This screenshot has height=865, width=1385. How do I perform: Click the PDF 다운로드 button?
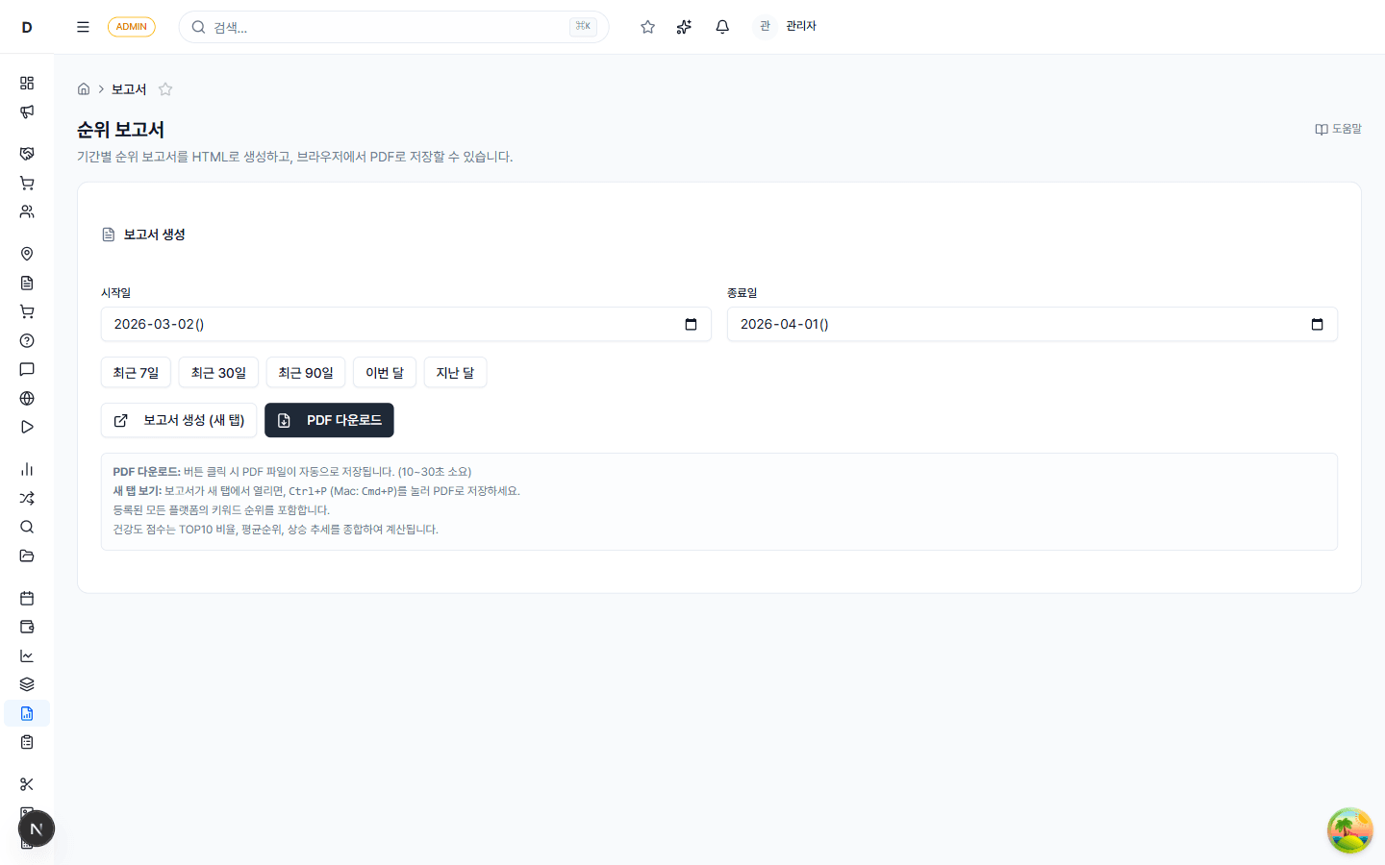click(x=329, y=420)
